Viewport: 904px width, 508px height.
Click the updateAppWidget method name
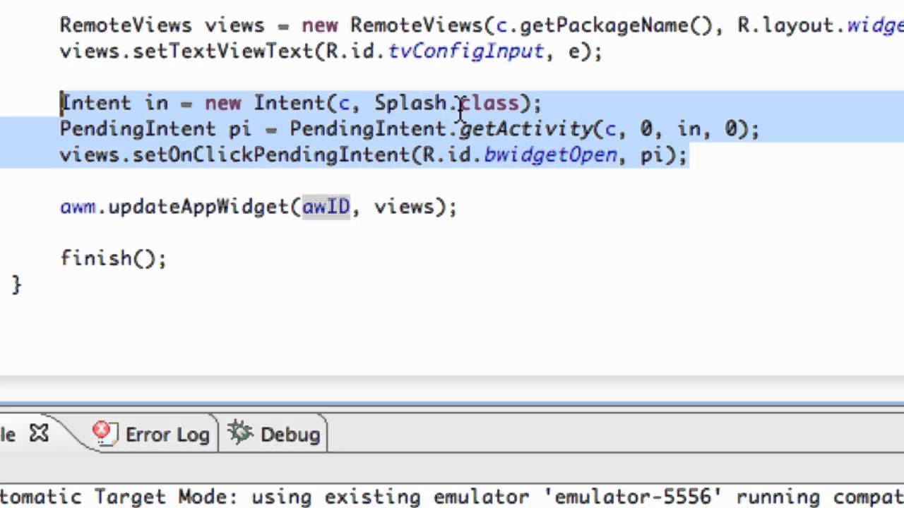pos(198,207)
